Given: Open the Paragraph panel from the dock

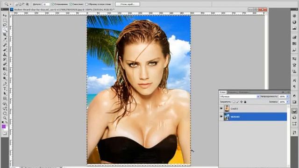Looking at the screenshot, I should coord(294,87).
